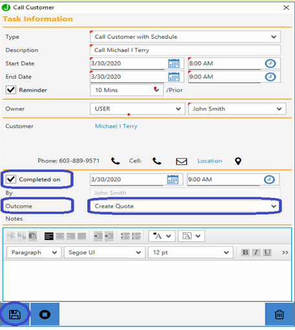Toggle the Completed on checkbox
Viewport: 295px width, 330px height.
pyautogui.click(x=11, y=179)
